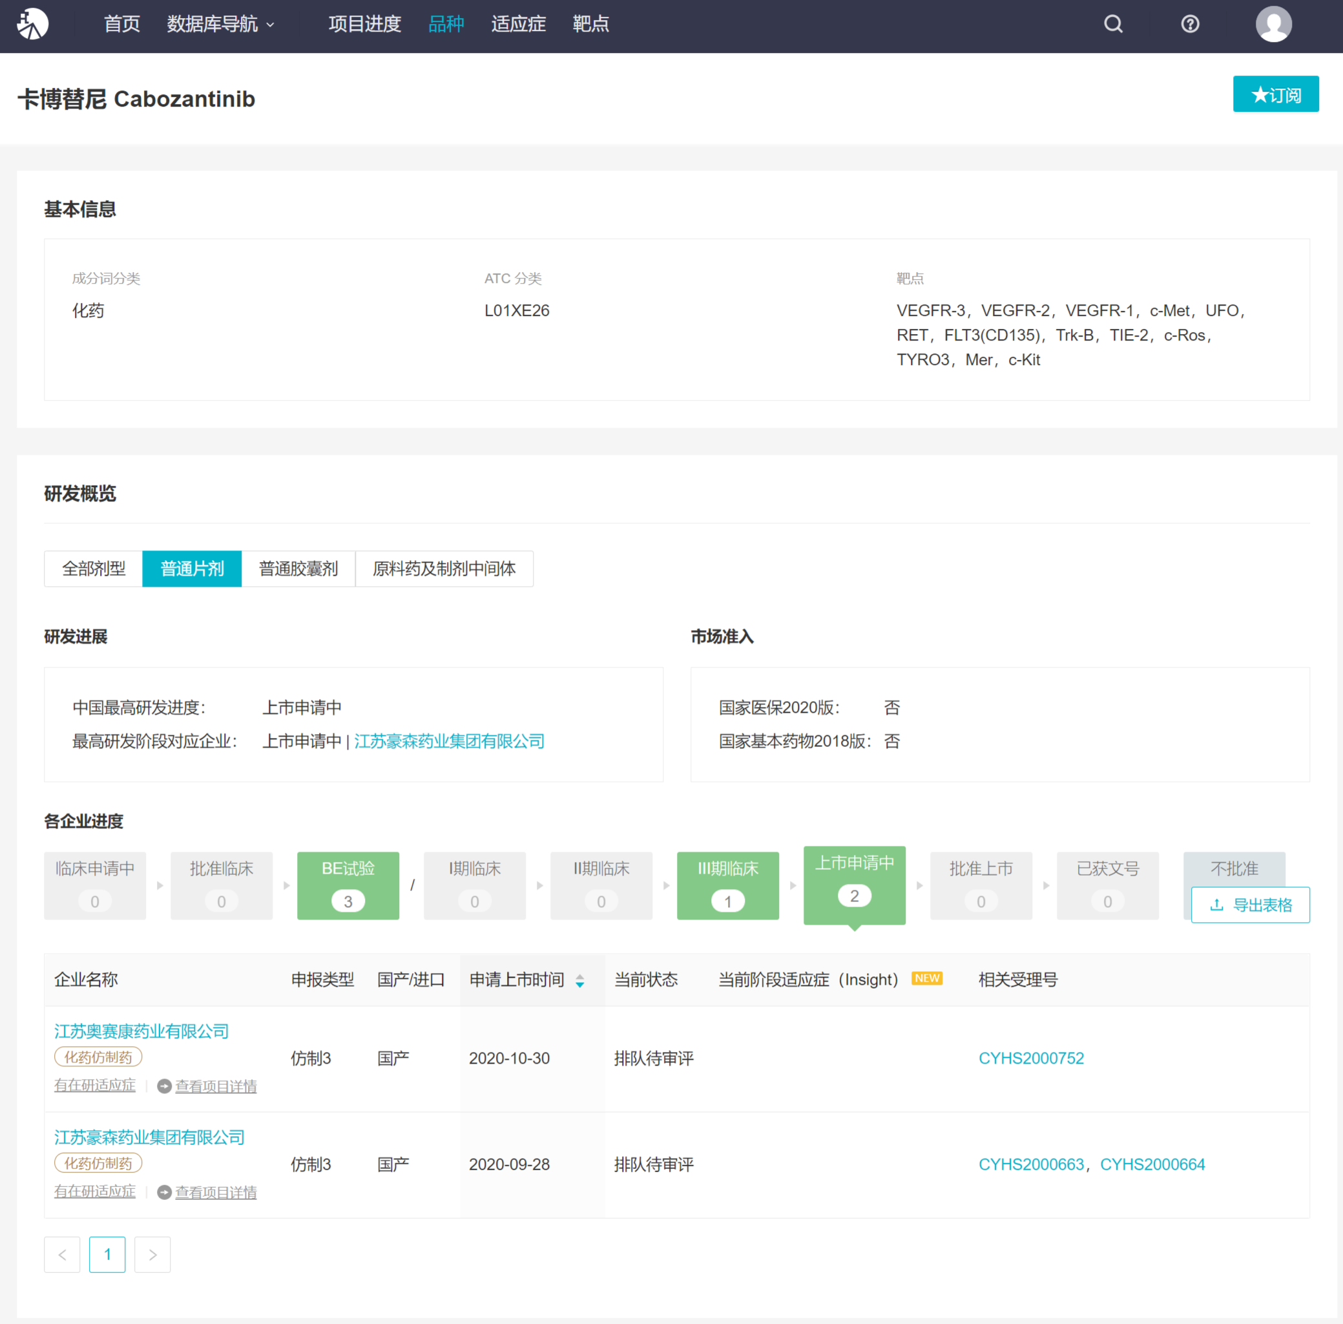Open the help question mark icon
The height and width of the screenshot is (1324, 1343).
(x=1189, y=25)
